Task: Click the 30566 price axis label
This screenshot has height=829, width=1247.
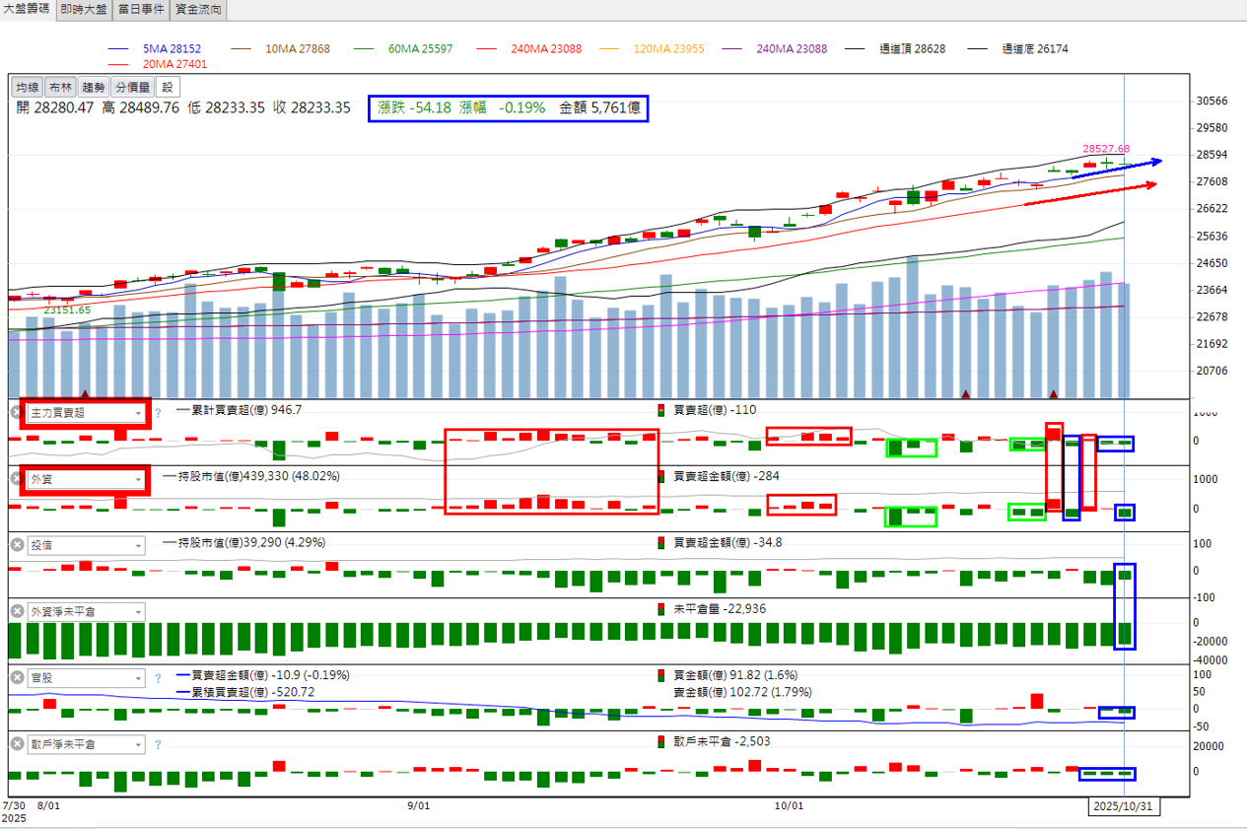Action: click(x=1212, y=102)
